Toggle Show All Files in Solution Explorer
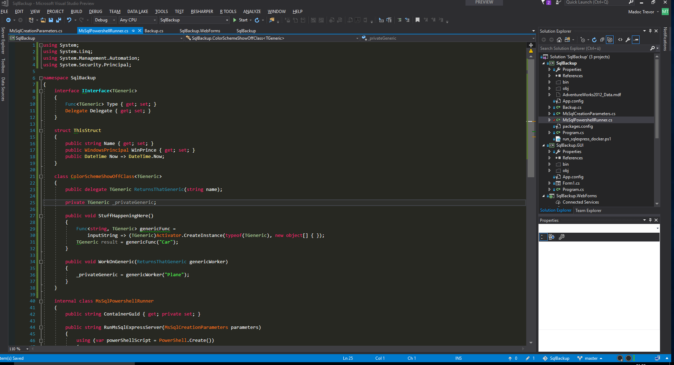674x365 pixels. 610,40
